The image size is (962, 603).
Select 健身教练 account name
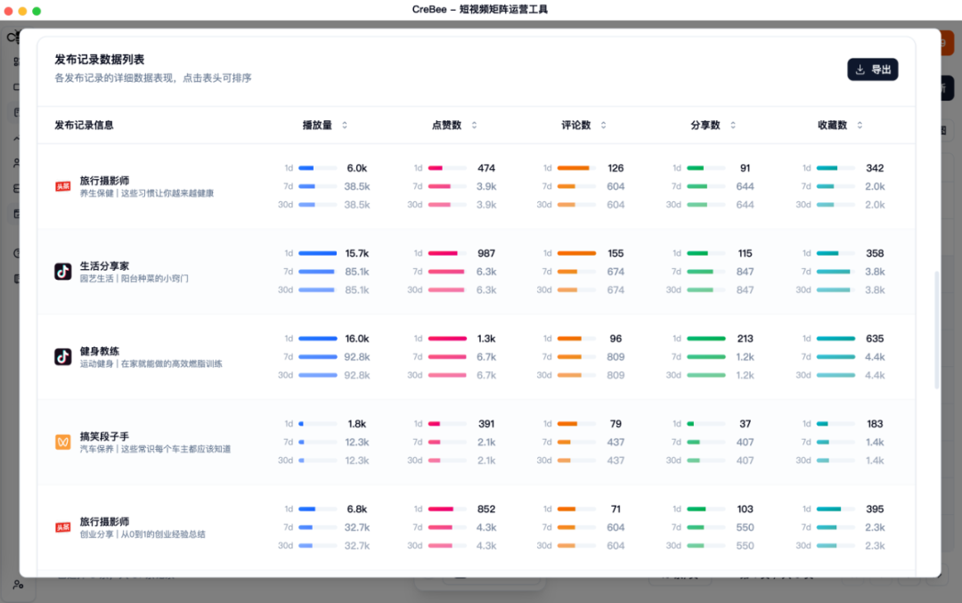tap(100, 351)
